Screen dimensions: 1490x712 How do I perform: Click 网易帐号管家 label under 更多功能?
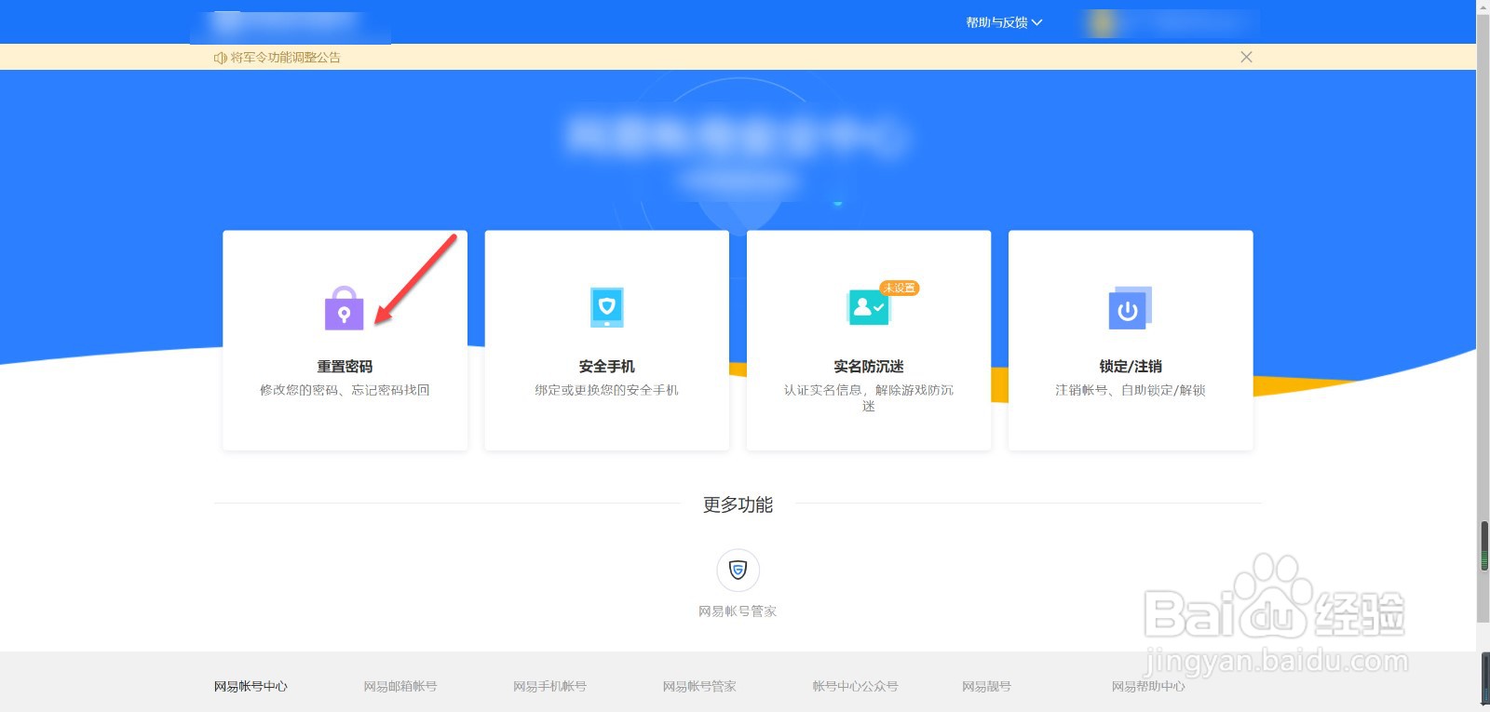click(x=738, y=611)
